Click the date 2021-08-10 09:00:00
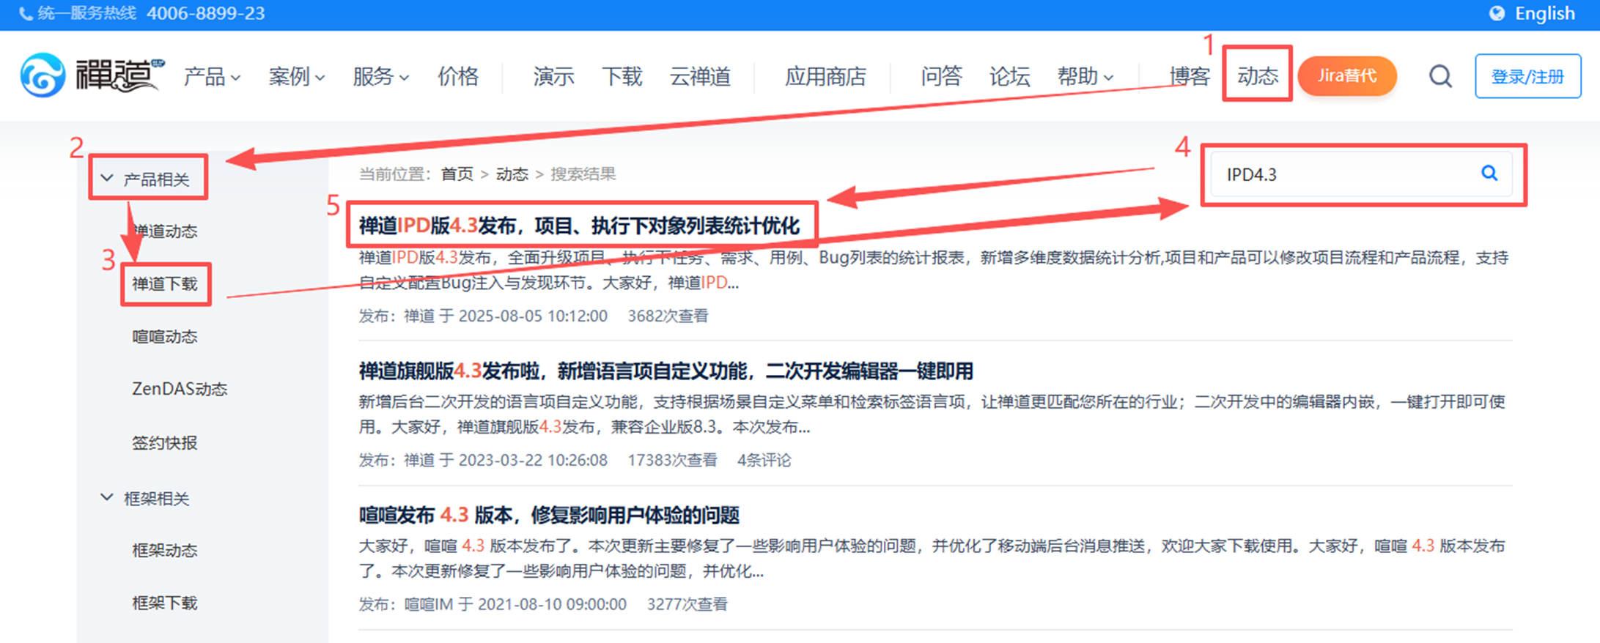 click(x=552, y=604)
